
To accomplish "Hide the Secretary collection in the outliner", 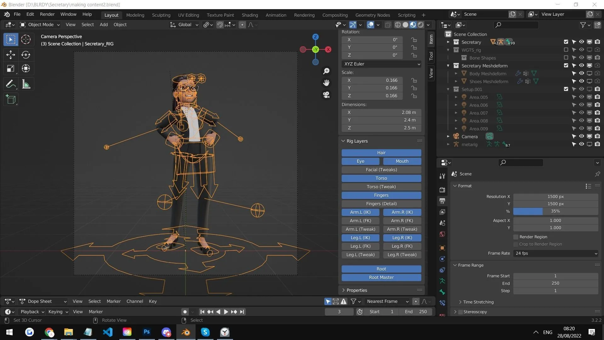I will pyautogui.click(x=581, y=42).
